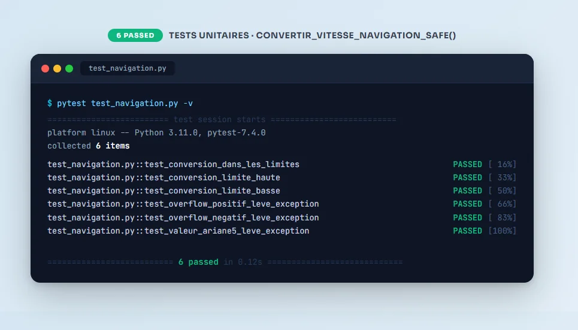
Task: Click PASSED status next to 16%
Action: coord(467,165)
